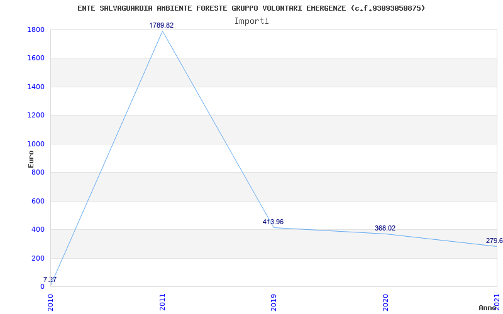This screenshot has height=314, width=503.
Task: Click the 1789.82 data label
Action: point(162,25)
